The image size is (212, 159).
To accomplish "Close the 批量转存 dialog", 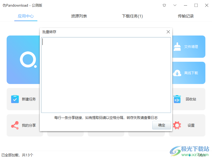I will pos(168,32).
